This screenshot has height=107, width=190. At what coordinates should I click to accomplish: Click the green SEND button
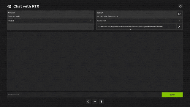pos(172,95)
